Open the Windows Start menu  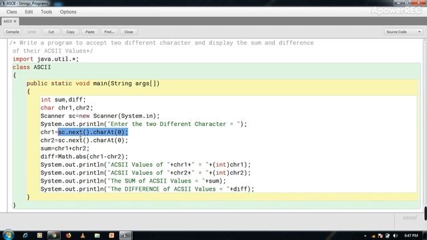[x=8, y=235]
